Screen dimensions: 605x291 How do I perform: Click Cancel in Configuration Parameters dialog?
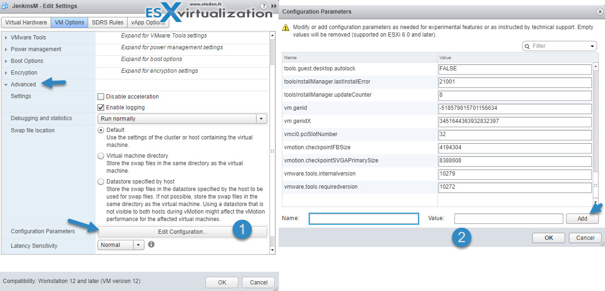(585, 238)
